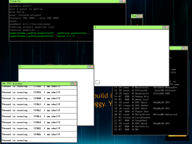Select the SnapShot thread row
This screenshot has height=144, width=192.
tap(141, 120)
